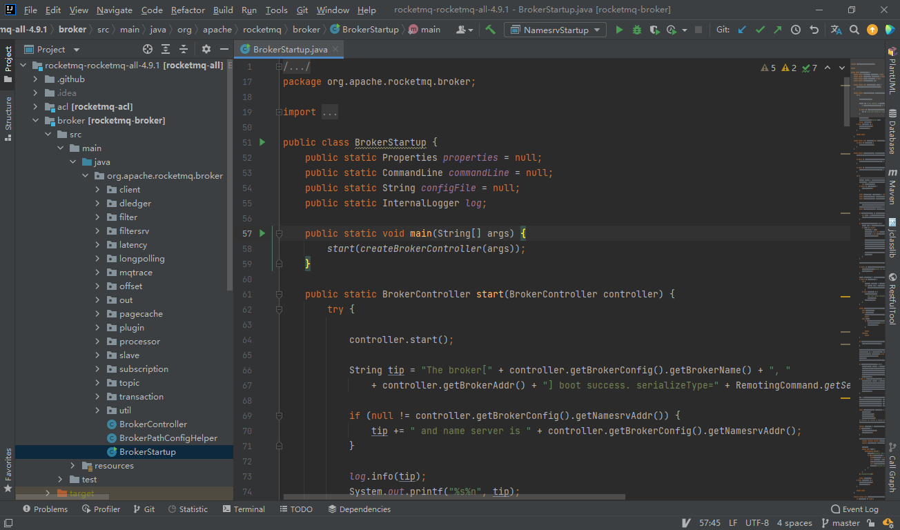Click run gutter icon beside main method

(262, 233)
